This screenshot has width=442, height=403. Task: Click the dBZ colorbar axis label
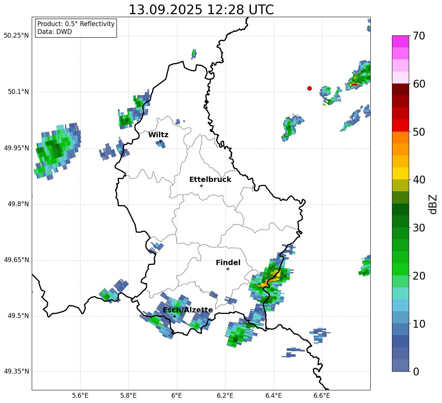[433, 204]
